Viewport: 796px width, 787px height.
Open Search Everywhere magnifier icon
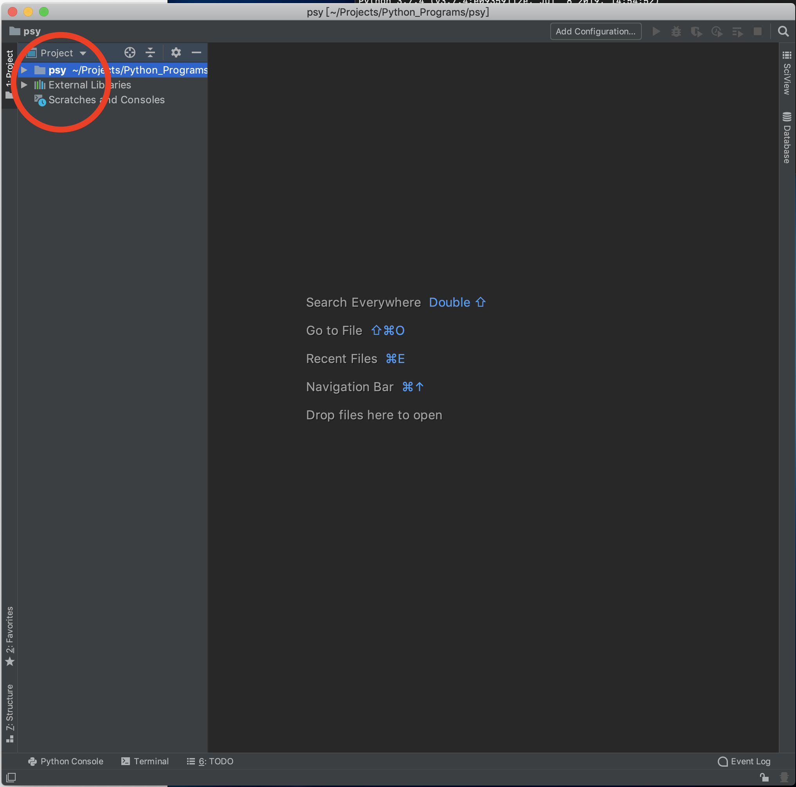point(783,32)
